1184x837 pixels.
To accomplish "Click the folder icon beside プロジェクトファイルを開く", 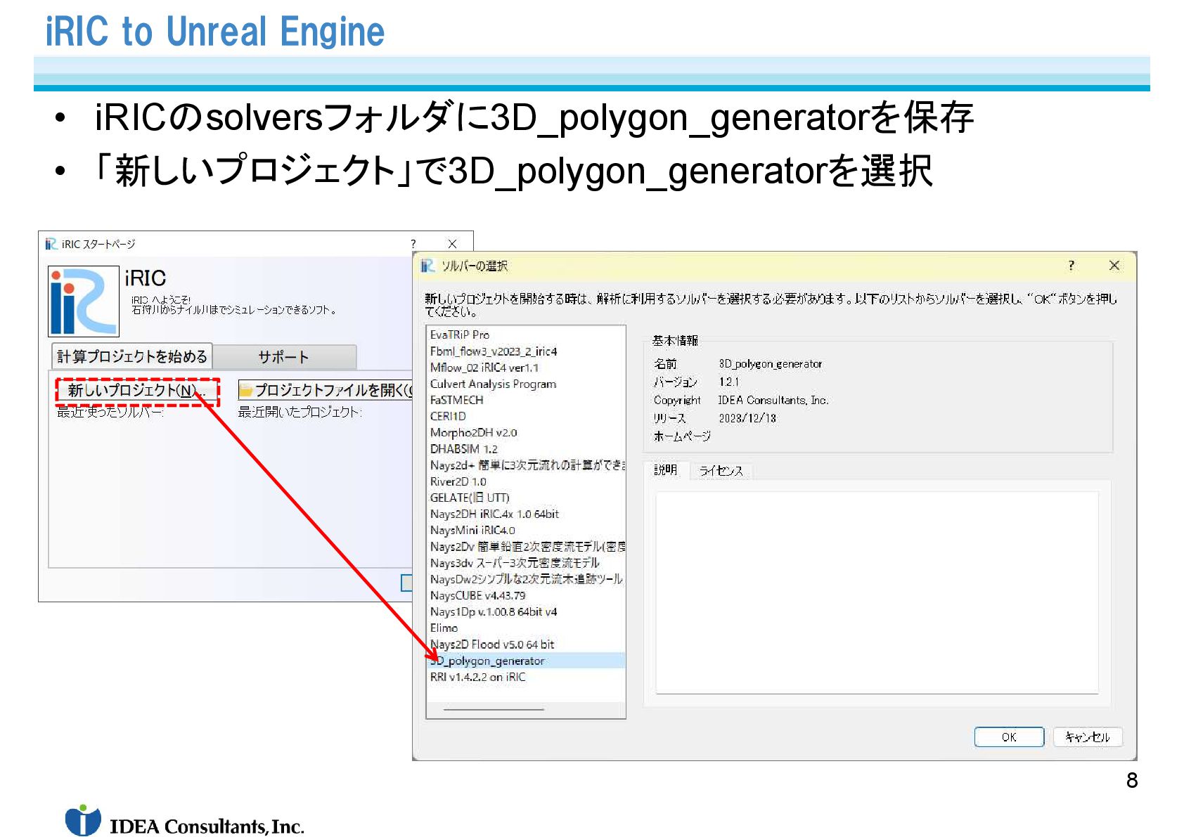I will [245, 390].
